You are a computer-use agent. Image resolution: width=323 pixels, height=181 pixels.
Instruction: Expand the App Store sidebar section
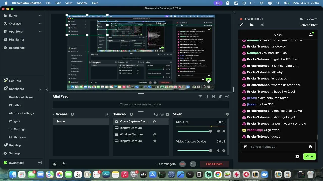(40, 31)
